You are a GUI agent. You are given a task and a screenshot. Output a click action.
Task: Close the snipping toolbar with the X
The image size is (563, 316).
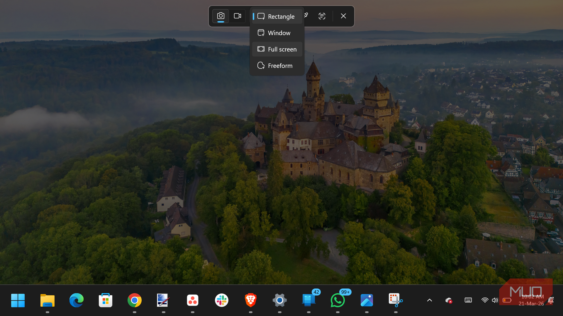343,16
